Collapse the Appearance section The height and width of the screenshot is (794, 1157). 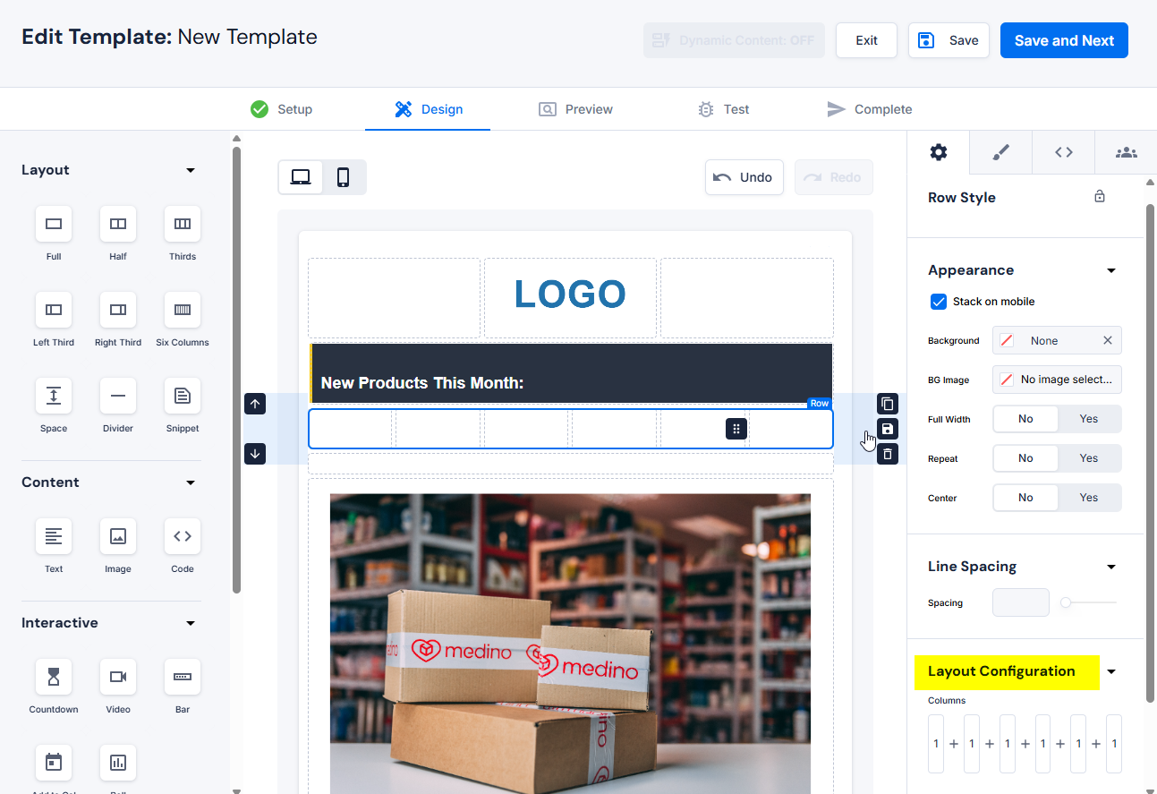point(1111,270)
